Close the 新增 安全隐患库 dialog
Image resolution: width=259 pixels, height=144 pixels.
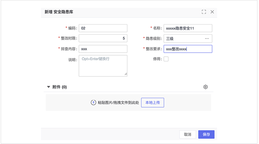click(x=212, y=12)
